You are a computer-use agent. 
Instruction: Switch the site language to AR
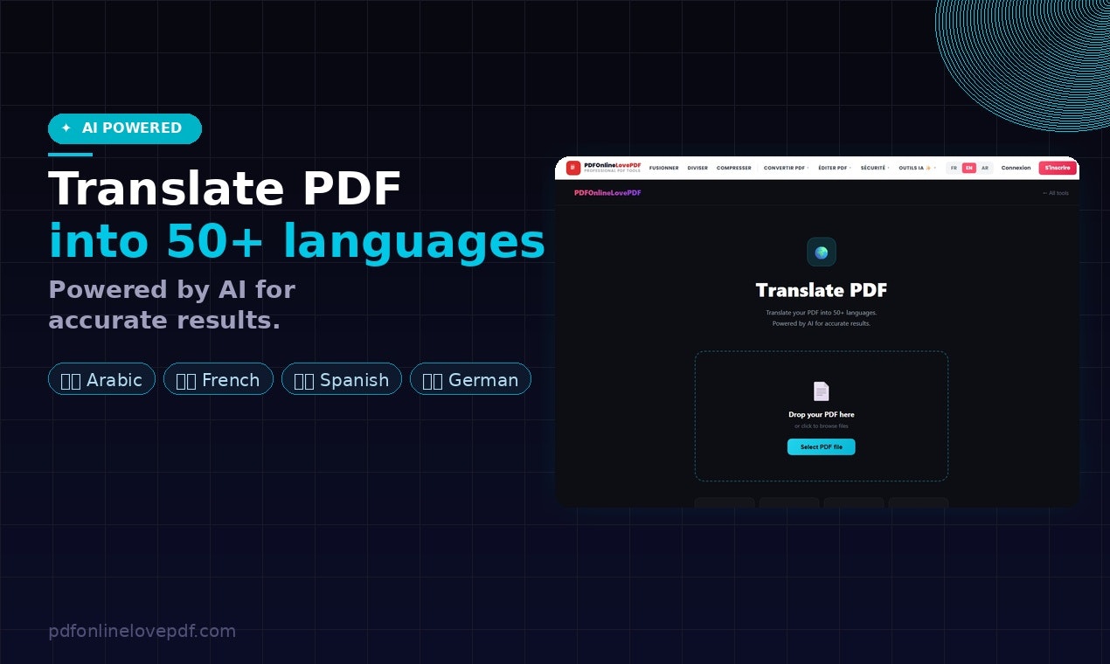(985, 168)
